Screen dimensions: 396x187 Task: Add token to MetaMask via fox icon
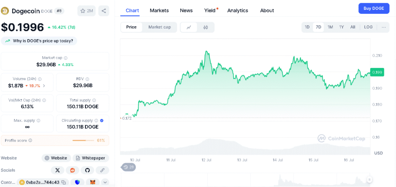[93, 182]
